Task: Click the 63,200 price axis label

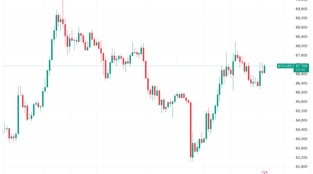Action: [301, 158]
